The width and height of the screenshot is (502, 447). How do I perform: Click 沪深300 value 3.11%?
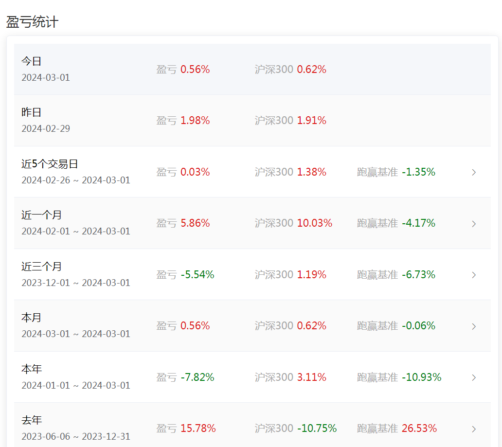[311, 377]
